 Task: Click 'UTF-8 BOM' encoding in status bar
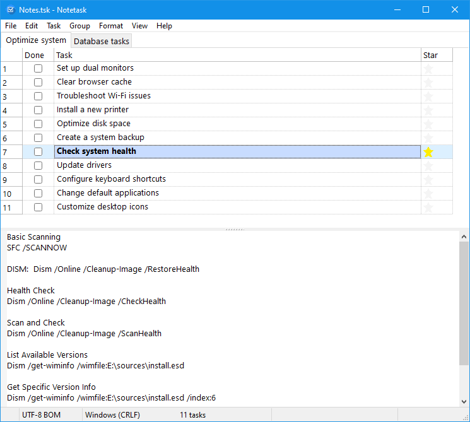tap(42, 415)
